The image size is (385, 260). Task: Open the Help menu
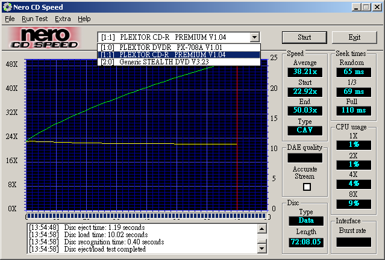pos(84,19)
